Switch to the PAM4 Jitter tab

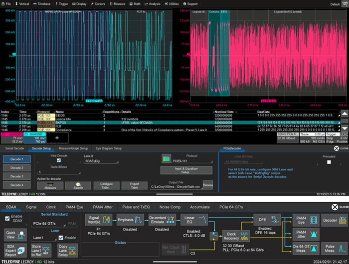coord(104,206)
